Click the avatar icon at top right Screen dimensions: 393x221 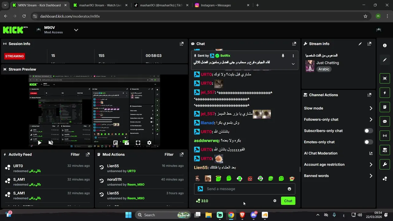coord(379,30)
